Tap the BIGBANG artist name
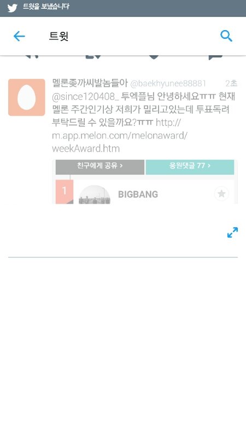Image resolution: width=246 pixels, height=438 pixels. click(x=138, y=194)
